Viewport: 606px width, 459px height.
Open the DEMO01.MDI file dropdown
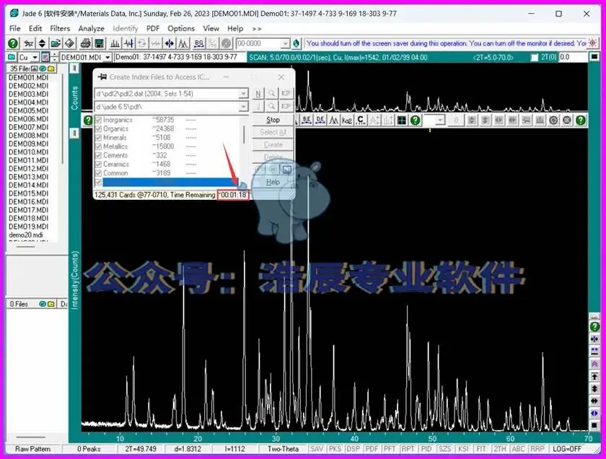coord(107,57)
